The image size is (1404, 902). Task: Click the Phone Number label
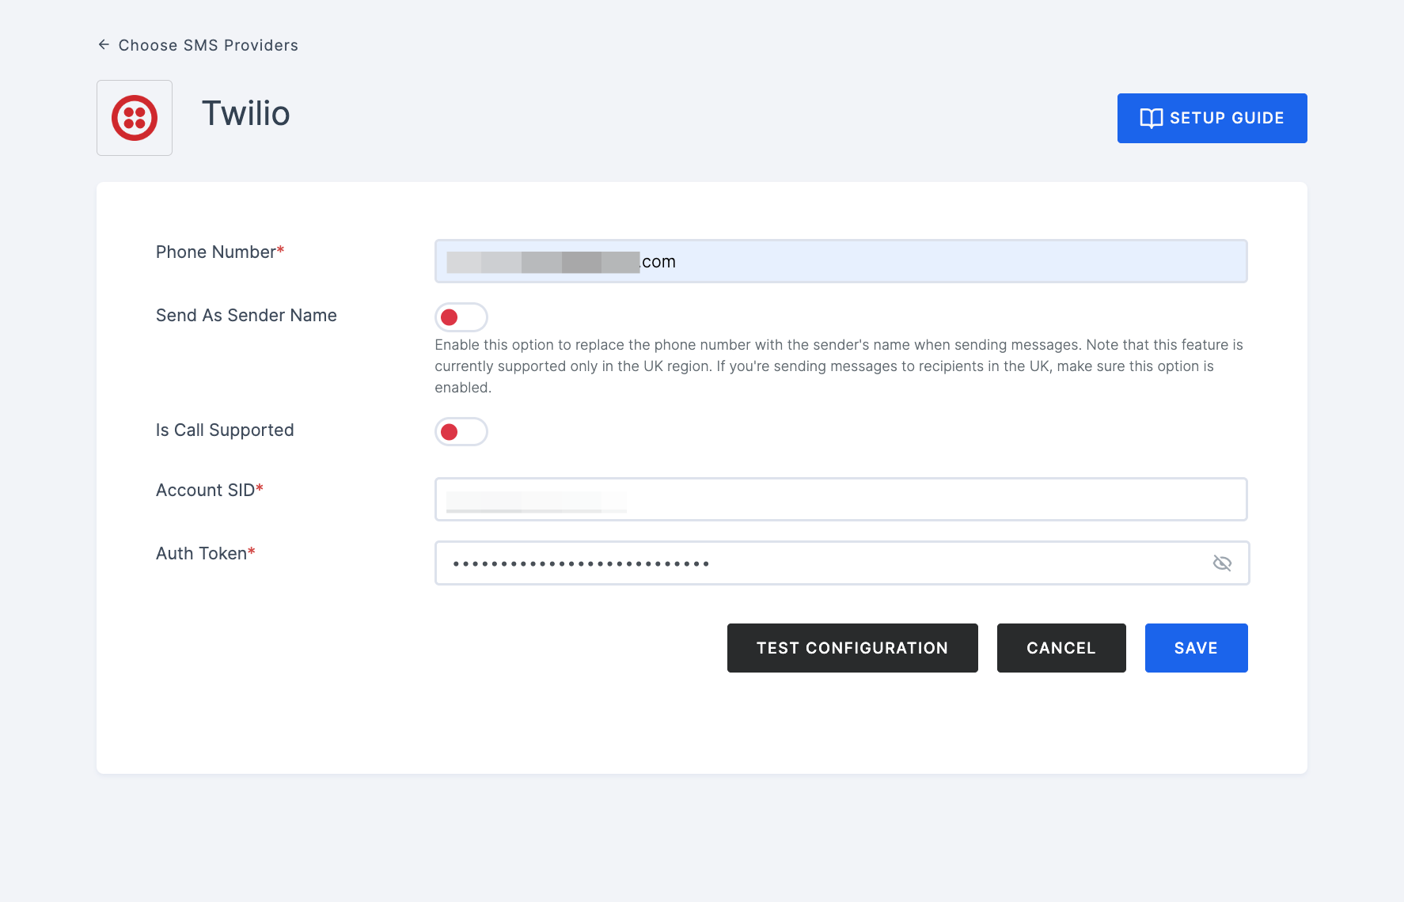[220, 252]
